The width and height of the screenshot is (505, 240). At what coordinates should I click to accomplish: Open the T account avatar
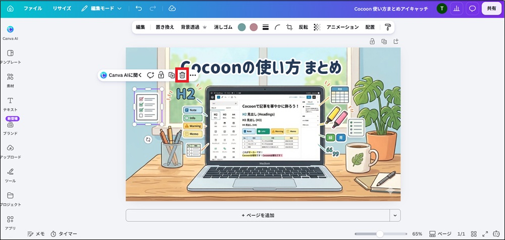442,9
